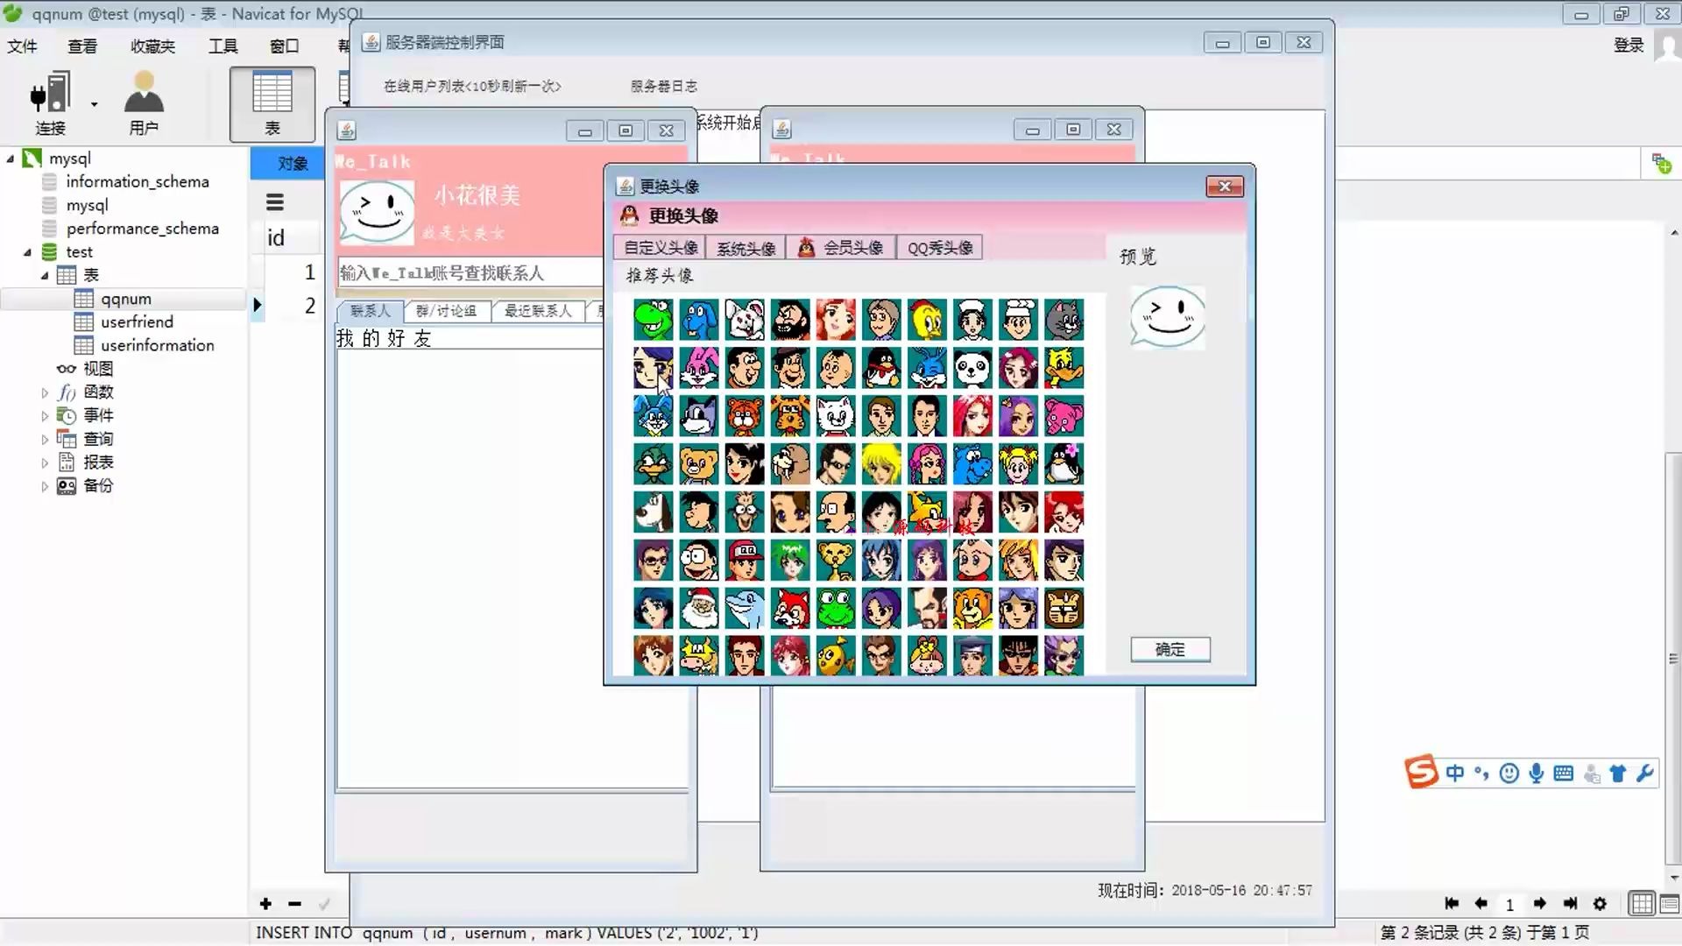Open the 连接 dropdown arrow
The height and width of the screenshot is (946, 1682).
coord(94,104)
